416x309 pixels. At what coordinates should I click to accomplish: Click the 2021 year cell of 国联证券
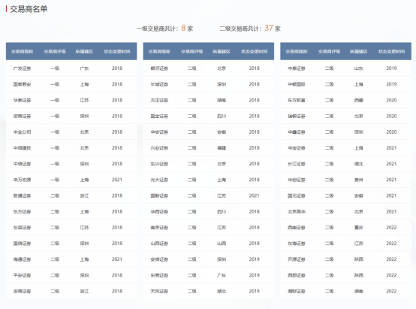tap(254, 195)
